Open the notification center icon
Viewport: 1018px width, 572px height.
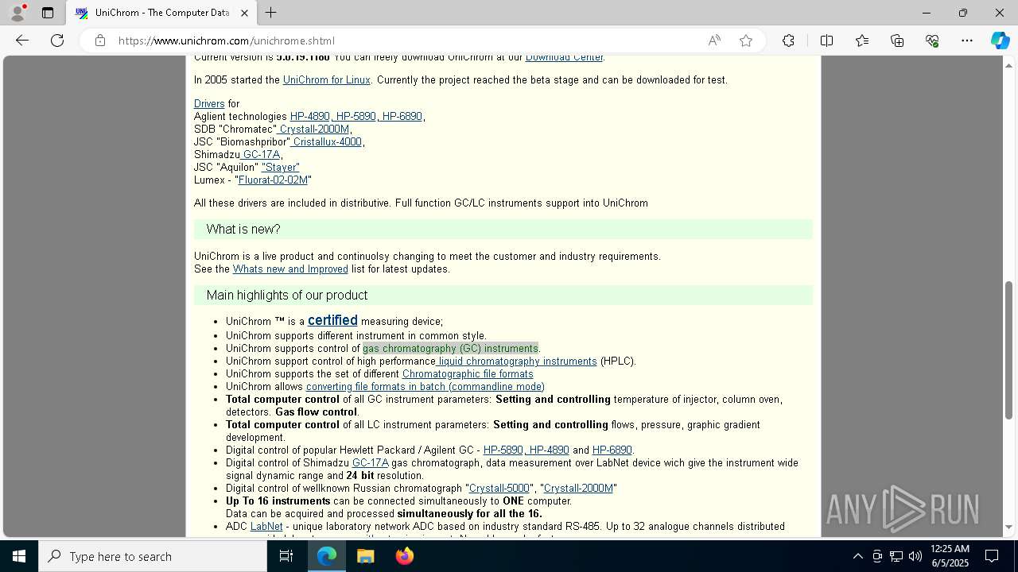coord(992,556)
